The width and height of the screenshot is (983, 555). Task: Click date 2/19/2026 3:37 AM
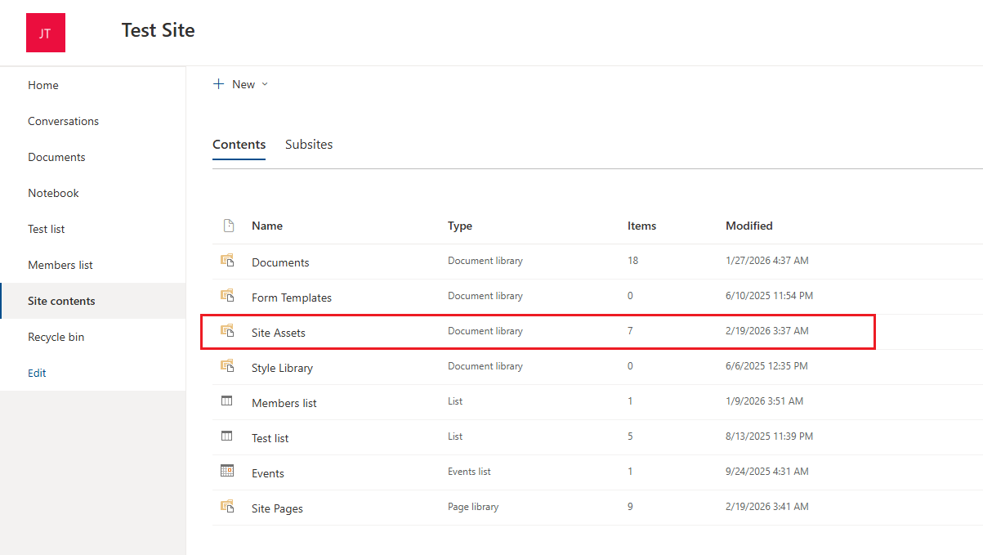[767, 331]
